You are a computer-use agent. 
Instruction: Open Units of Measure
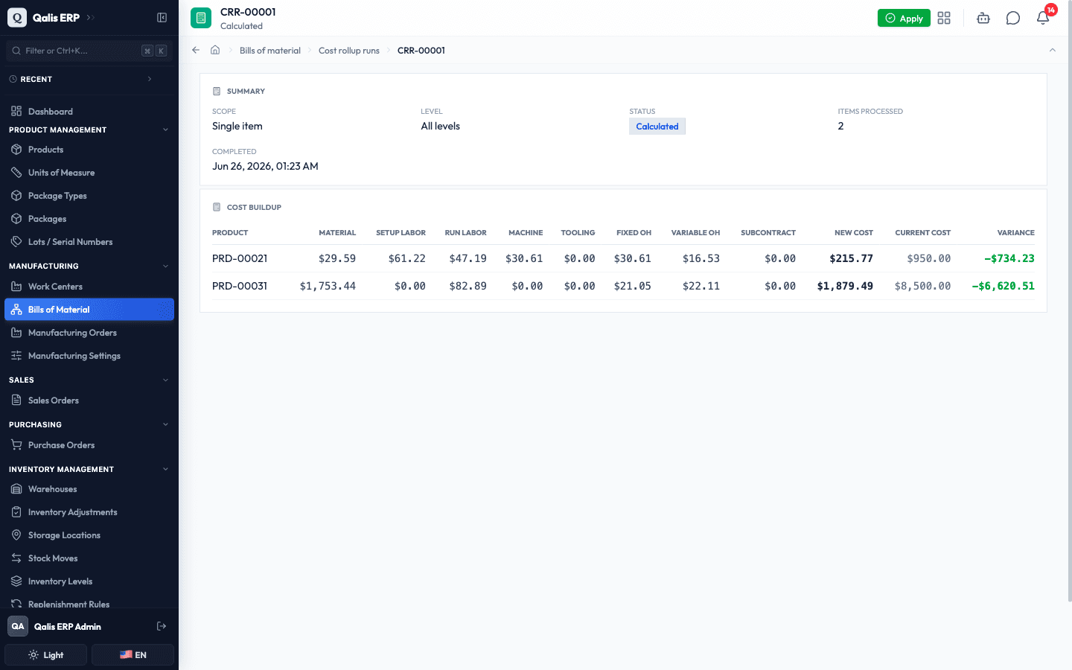[89, 173]
